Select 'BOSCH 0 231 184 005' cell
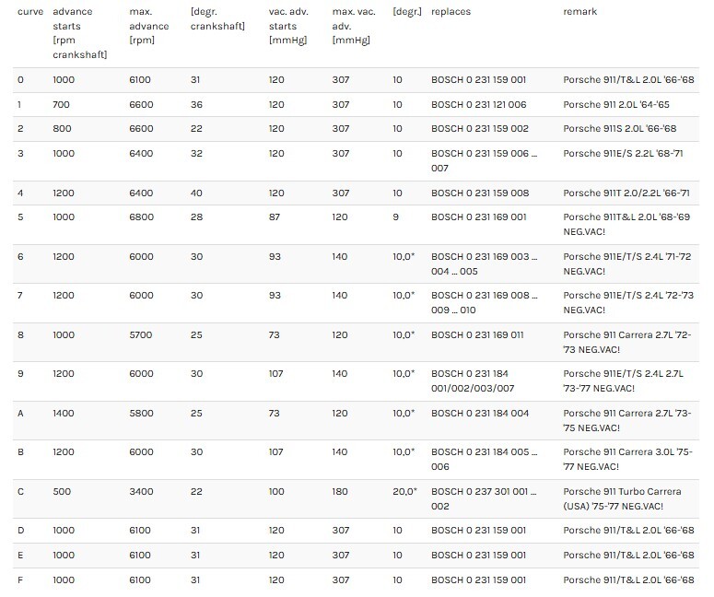Viewport: 714px width, 597px height. [484, 460]
